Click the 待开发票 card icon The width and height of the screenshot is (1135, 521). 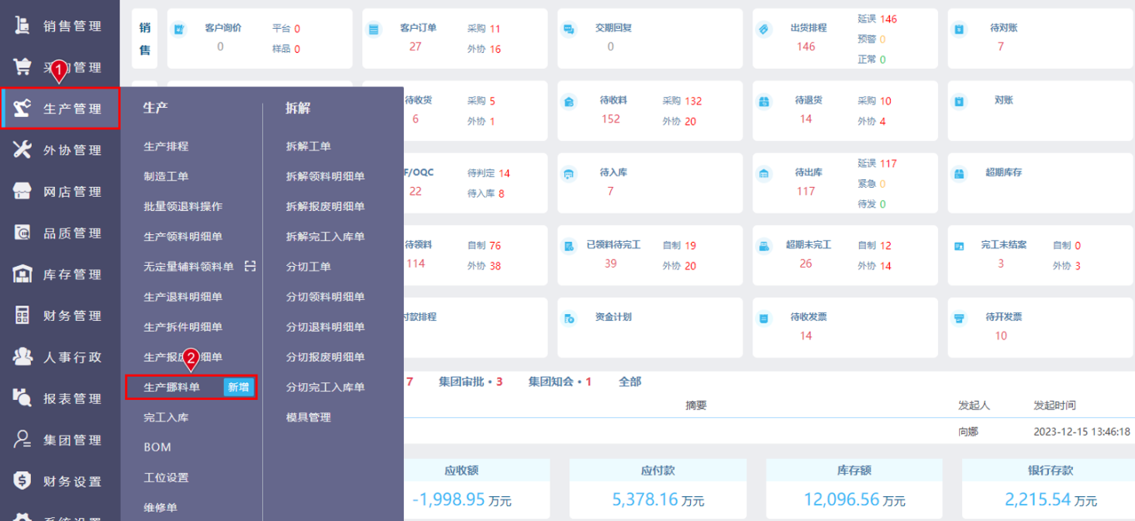pyautogui.click(x=959, y=318)
